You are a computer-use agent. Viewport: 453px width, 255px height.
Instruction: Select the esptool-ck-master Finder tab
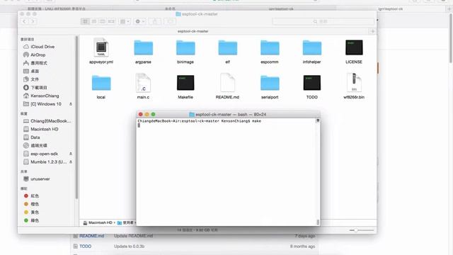point(193,31)
